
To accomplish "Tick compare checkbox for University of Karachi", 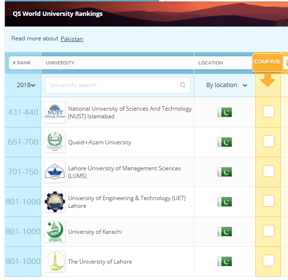I will coord(268,230).
